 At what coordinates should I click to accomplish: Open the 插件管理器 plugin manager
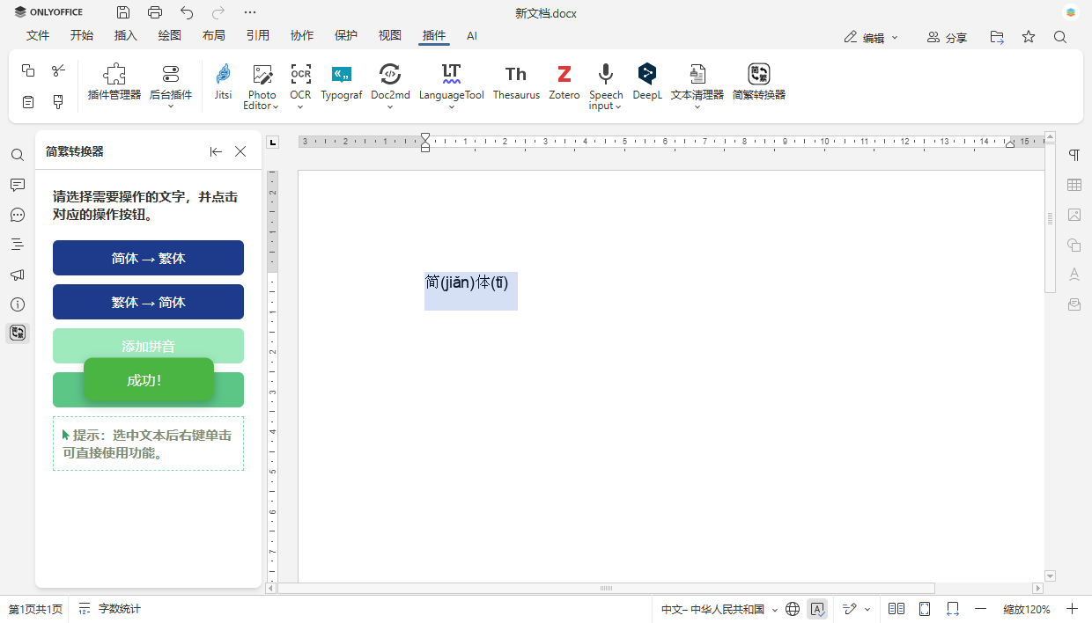click(114, 82)
